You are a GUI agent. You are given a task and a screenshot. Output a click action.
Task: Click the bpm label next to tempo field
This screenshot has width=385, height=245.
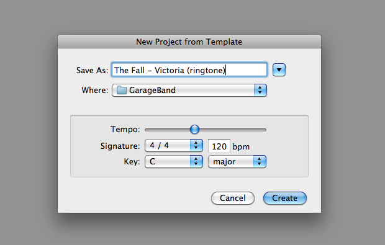tap(241, 146)
